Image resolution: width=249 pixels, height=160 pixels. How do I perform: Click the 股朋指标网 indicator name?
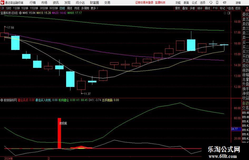tap(10, 100)
